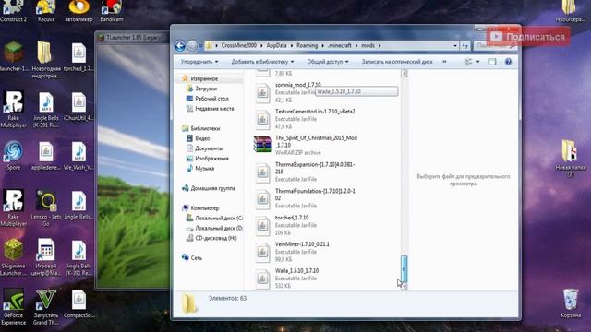
Task: Open the Изображения library
Action: (x=211, y=159)
